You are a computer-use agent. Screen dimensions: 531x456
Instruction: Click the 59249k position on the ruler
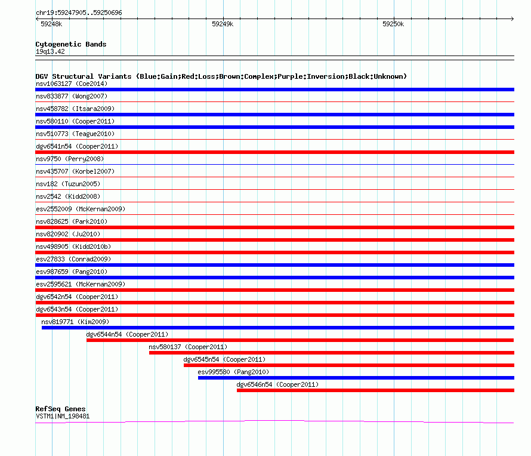pyautogui.click(x=223, y=24)
